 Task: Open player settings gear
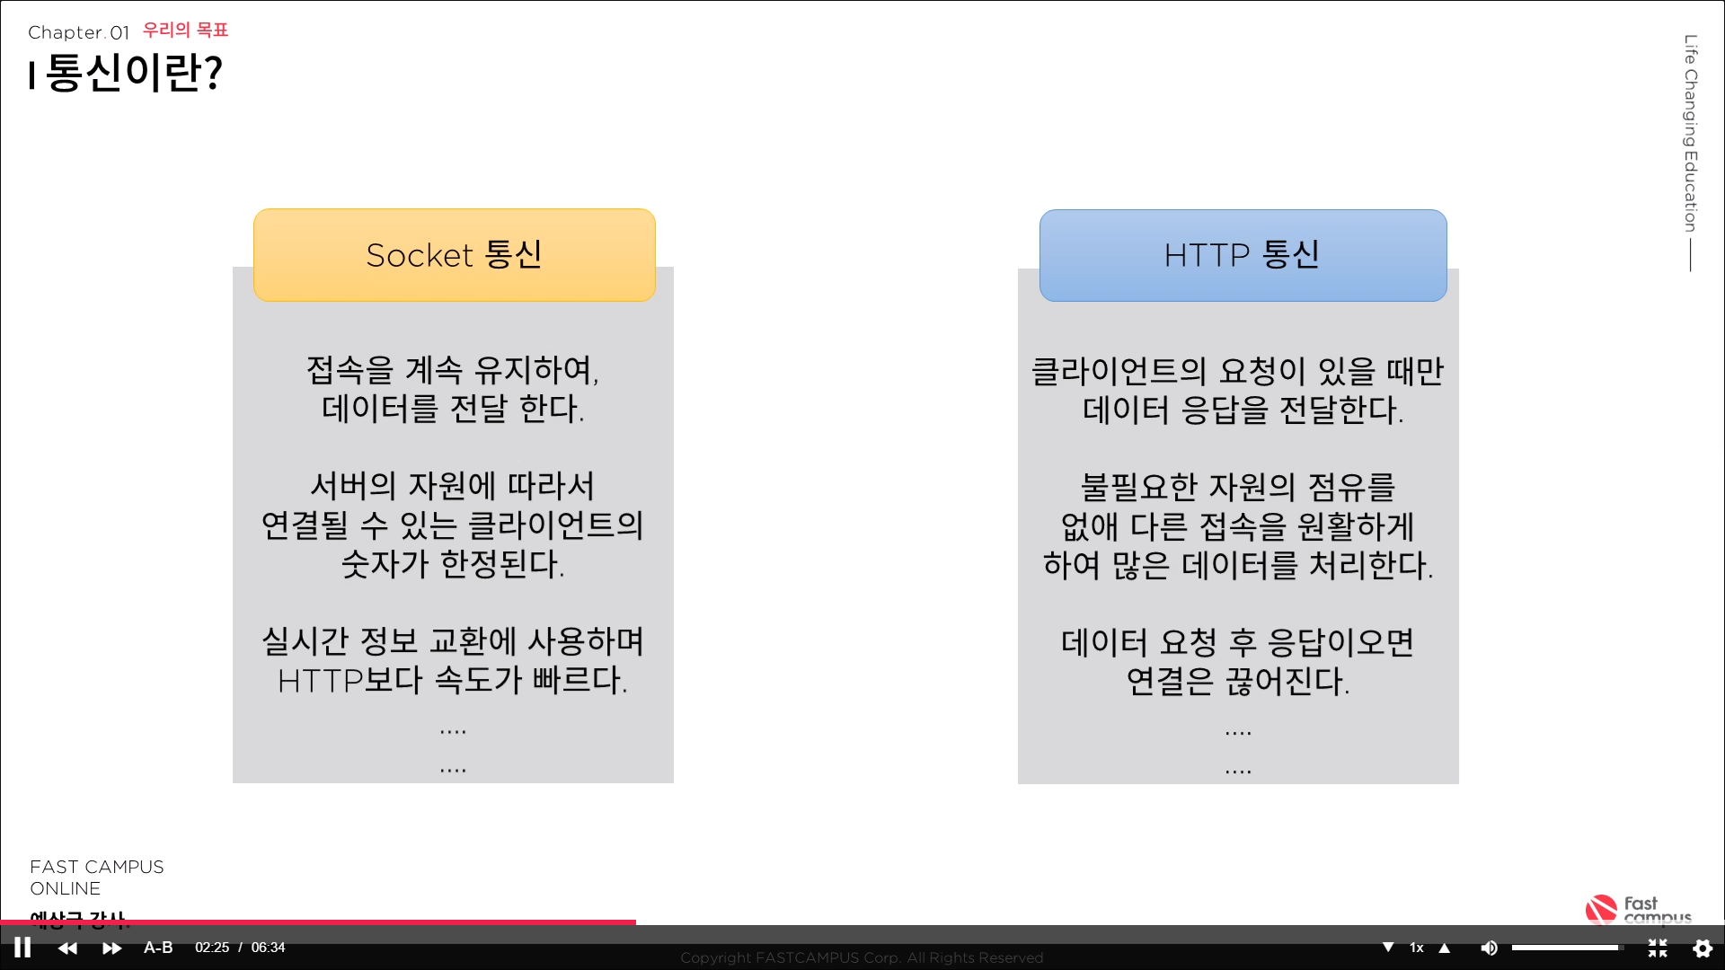pyautogui.click(x=1702, y=948)
